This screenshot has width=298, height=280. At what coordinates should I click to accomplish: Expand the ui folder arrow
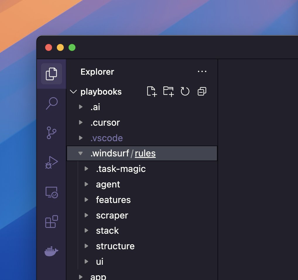tap(86, 262)
